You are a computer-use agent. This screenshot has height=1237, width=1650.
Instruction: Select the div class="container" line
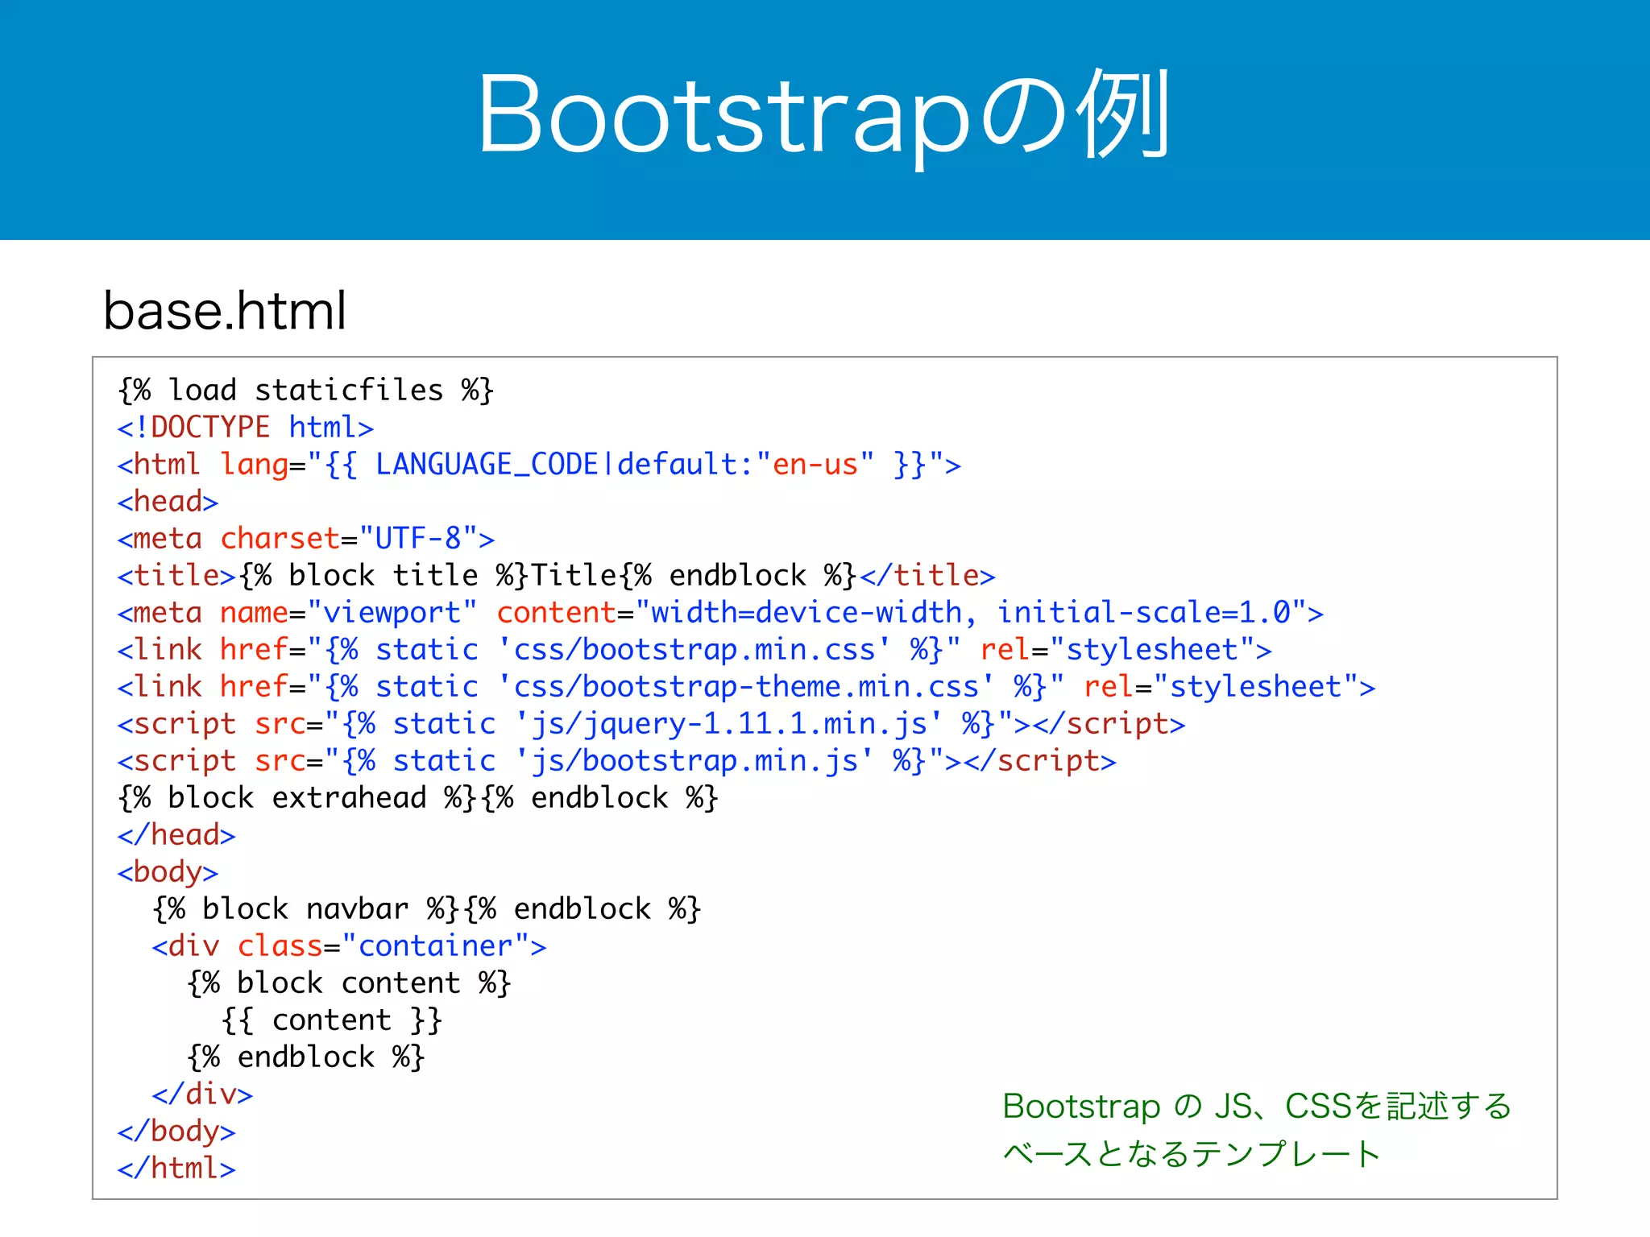tap(349, 946)
